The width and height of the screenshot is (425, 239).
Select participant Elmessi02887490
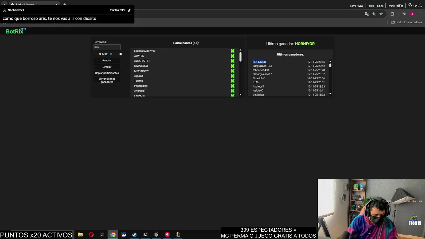(145, 51)
